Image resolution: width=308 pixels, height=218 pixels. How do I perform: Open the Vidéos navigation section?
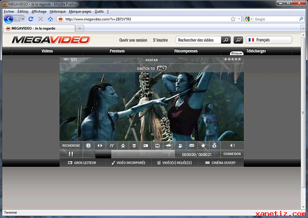pyautogui.click(x=47, y=51)
